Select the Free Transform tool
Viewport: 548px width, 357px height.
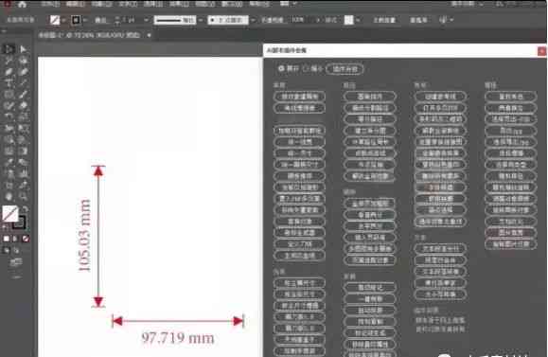tap(23, 129)
